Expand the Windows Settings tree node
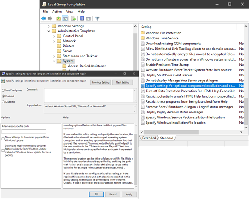Screen dimensions: 249x199 coord(49,26)
